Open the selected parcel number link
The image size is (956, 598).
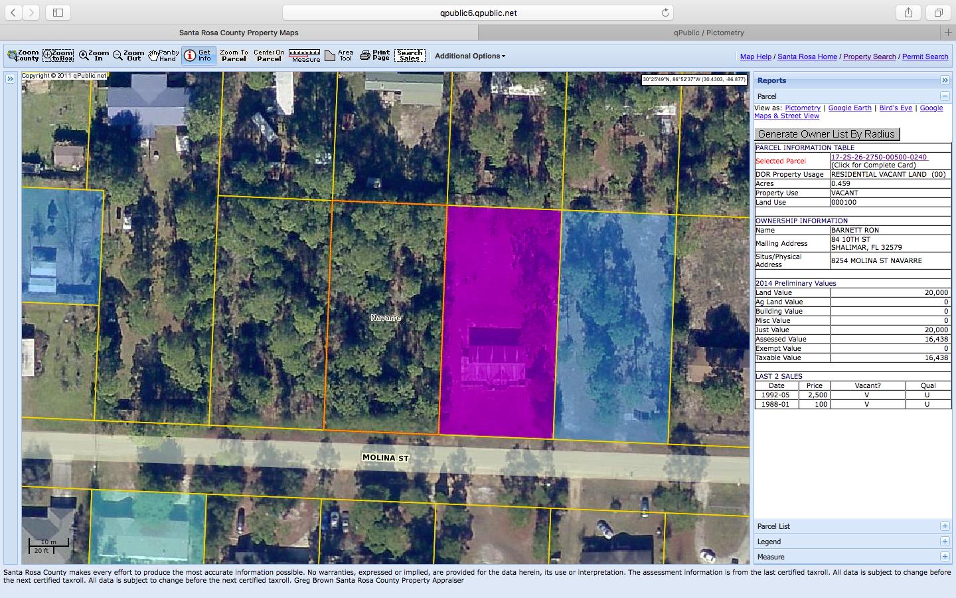pyautogui.click(x=878, y=157)
